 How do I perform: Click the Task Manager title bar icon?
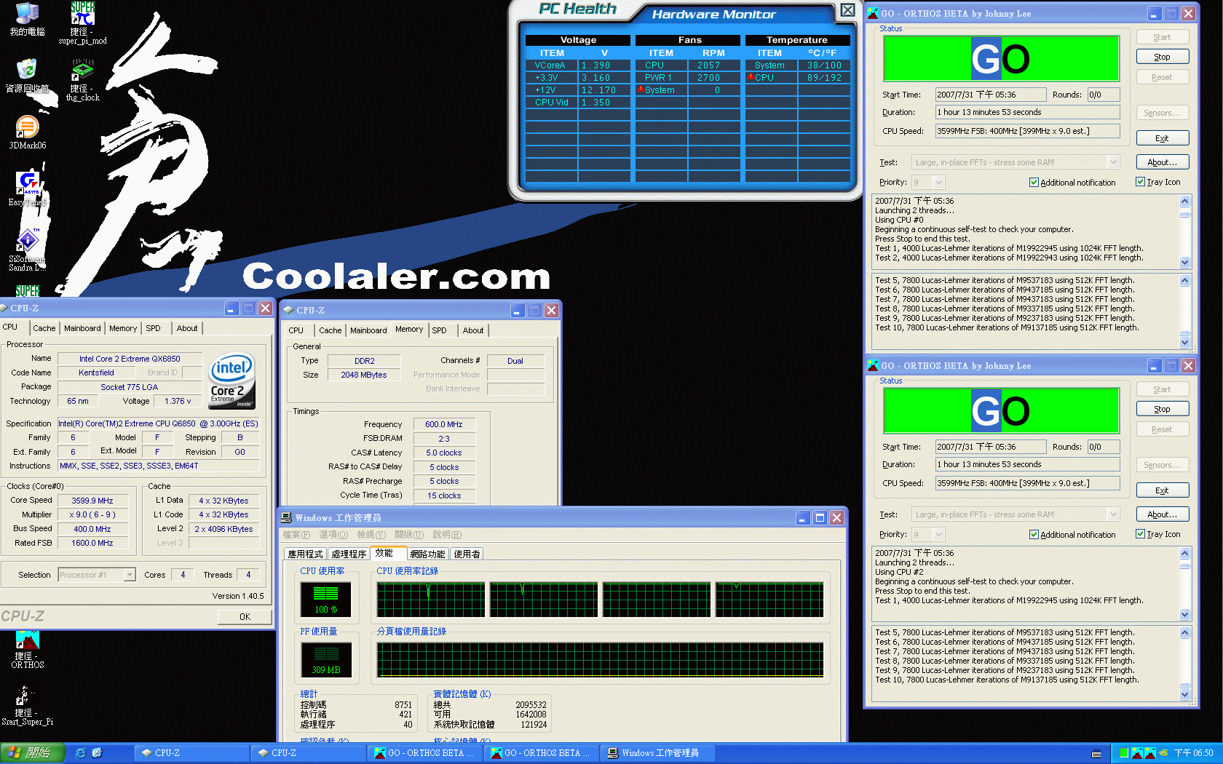click(x=287, y=517)
